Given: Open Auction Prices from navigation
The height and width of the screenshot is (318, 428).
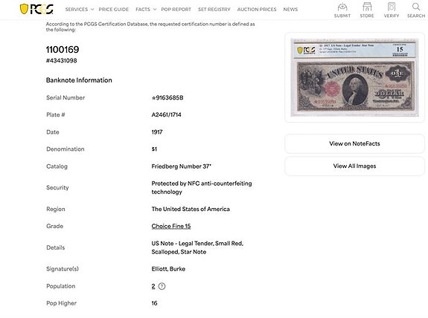Looking at the screenshot, I should (257, 9).
